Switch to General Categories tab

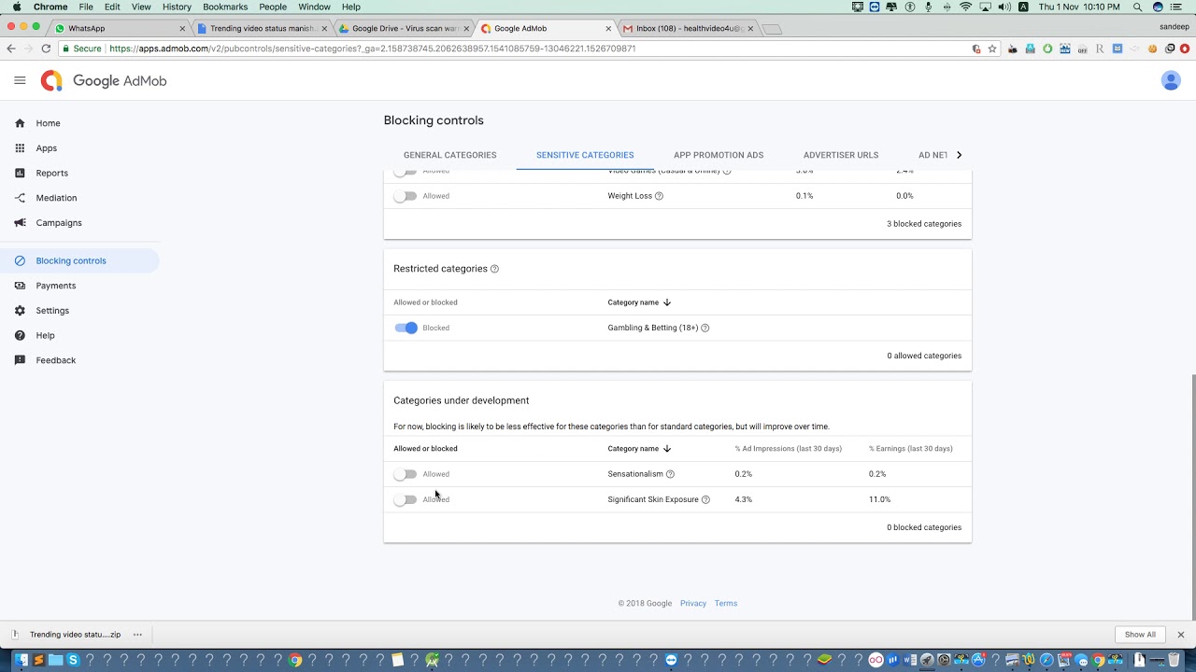point(449,155)
